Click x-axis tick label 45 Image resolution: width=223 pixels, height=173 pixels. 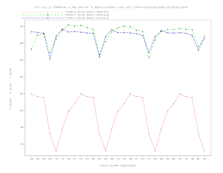(x=124, y=159)
